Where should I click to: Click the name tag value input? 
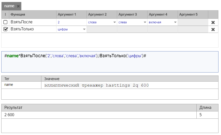[x=129, y=86]
